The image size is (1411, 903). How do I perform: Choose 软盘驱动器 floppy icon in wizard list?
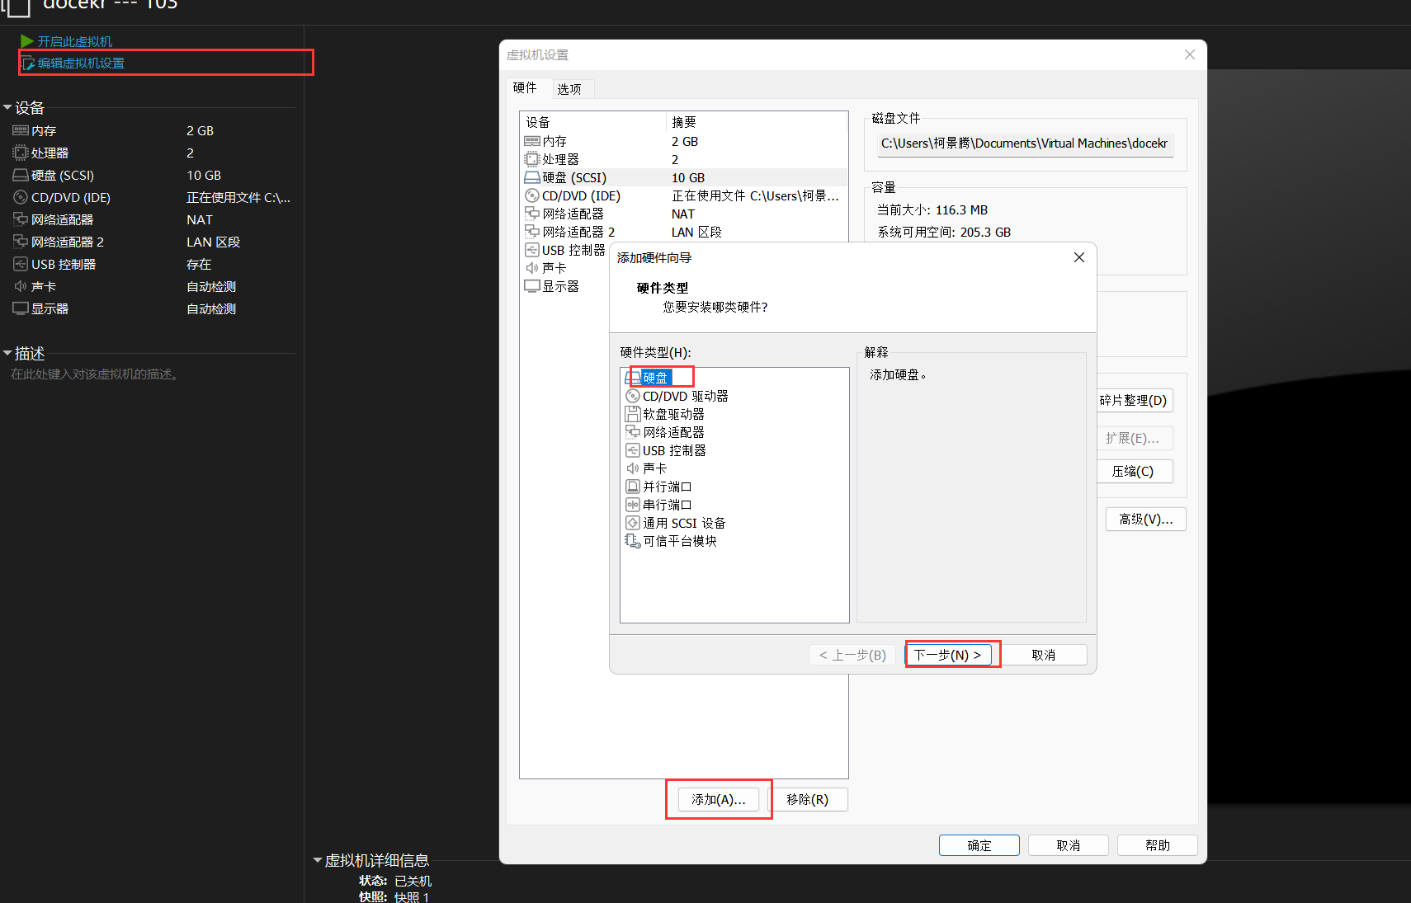point(633,414)
